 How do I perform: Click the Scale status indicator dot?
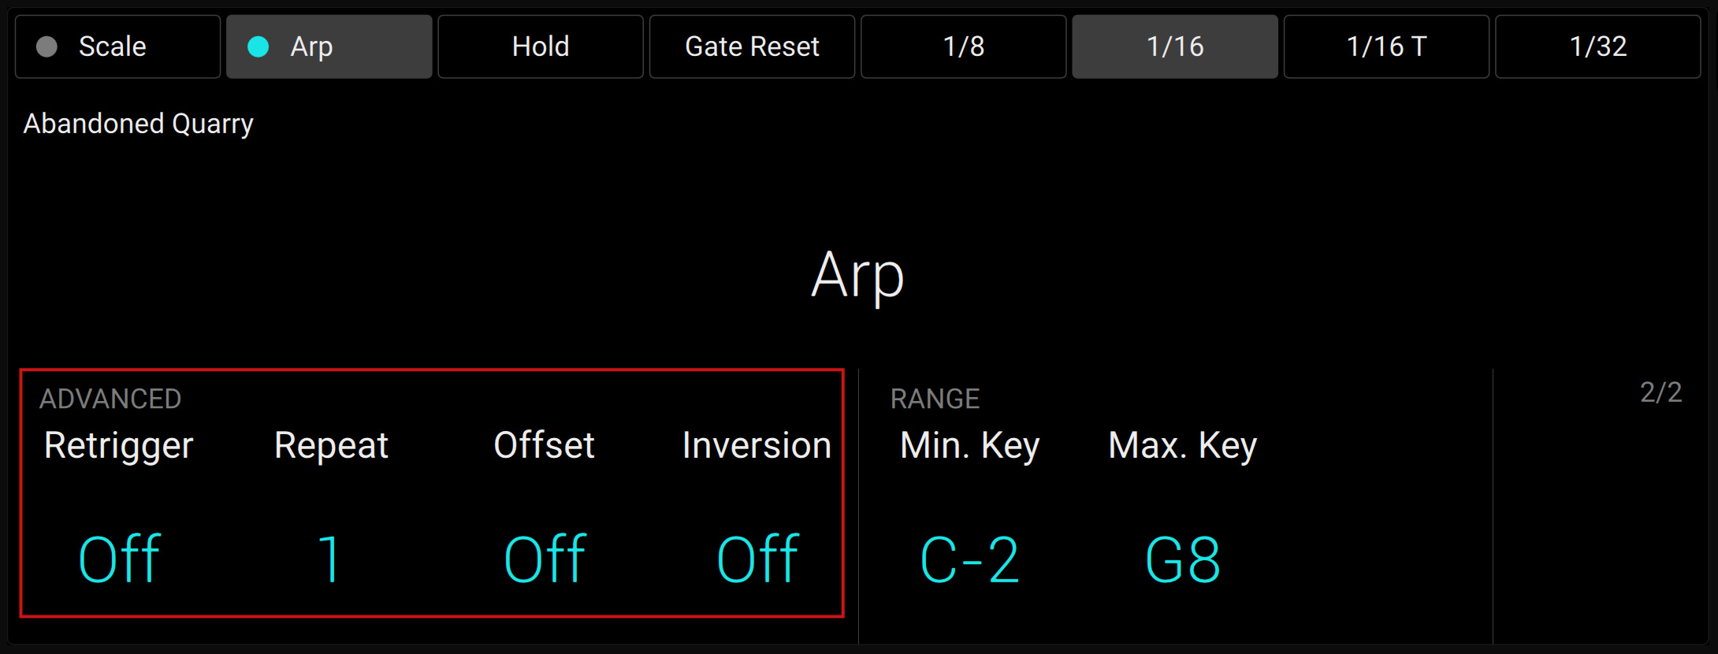pyautogui.click(x=46, y=46)
